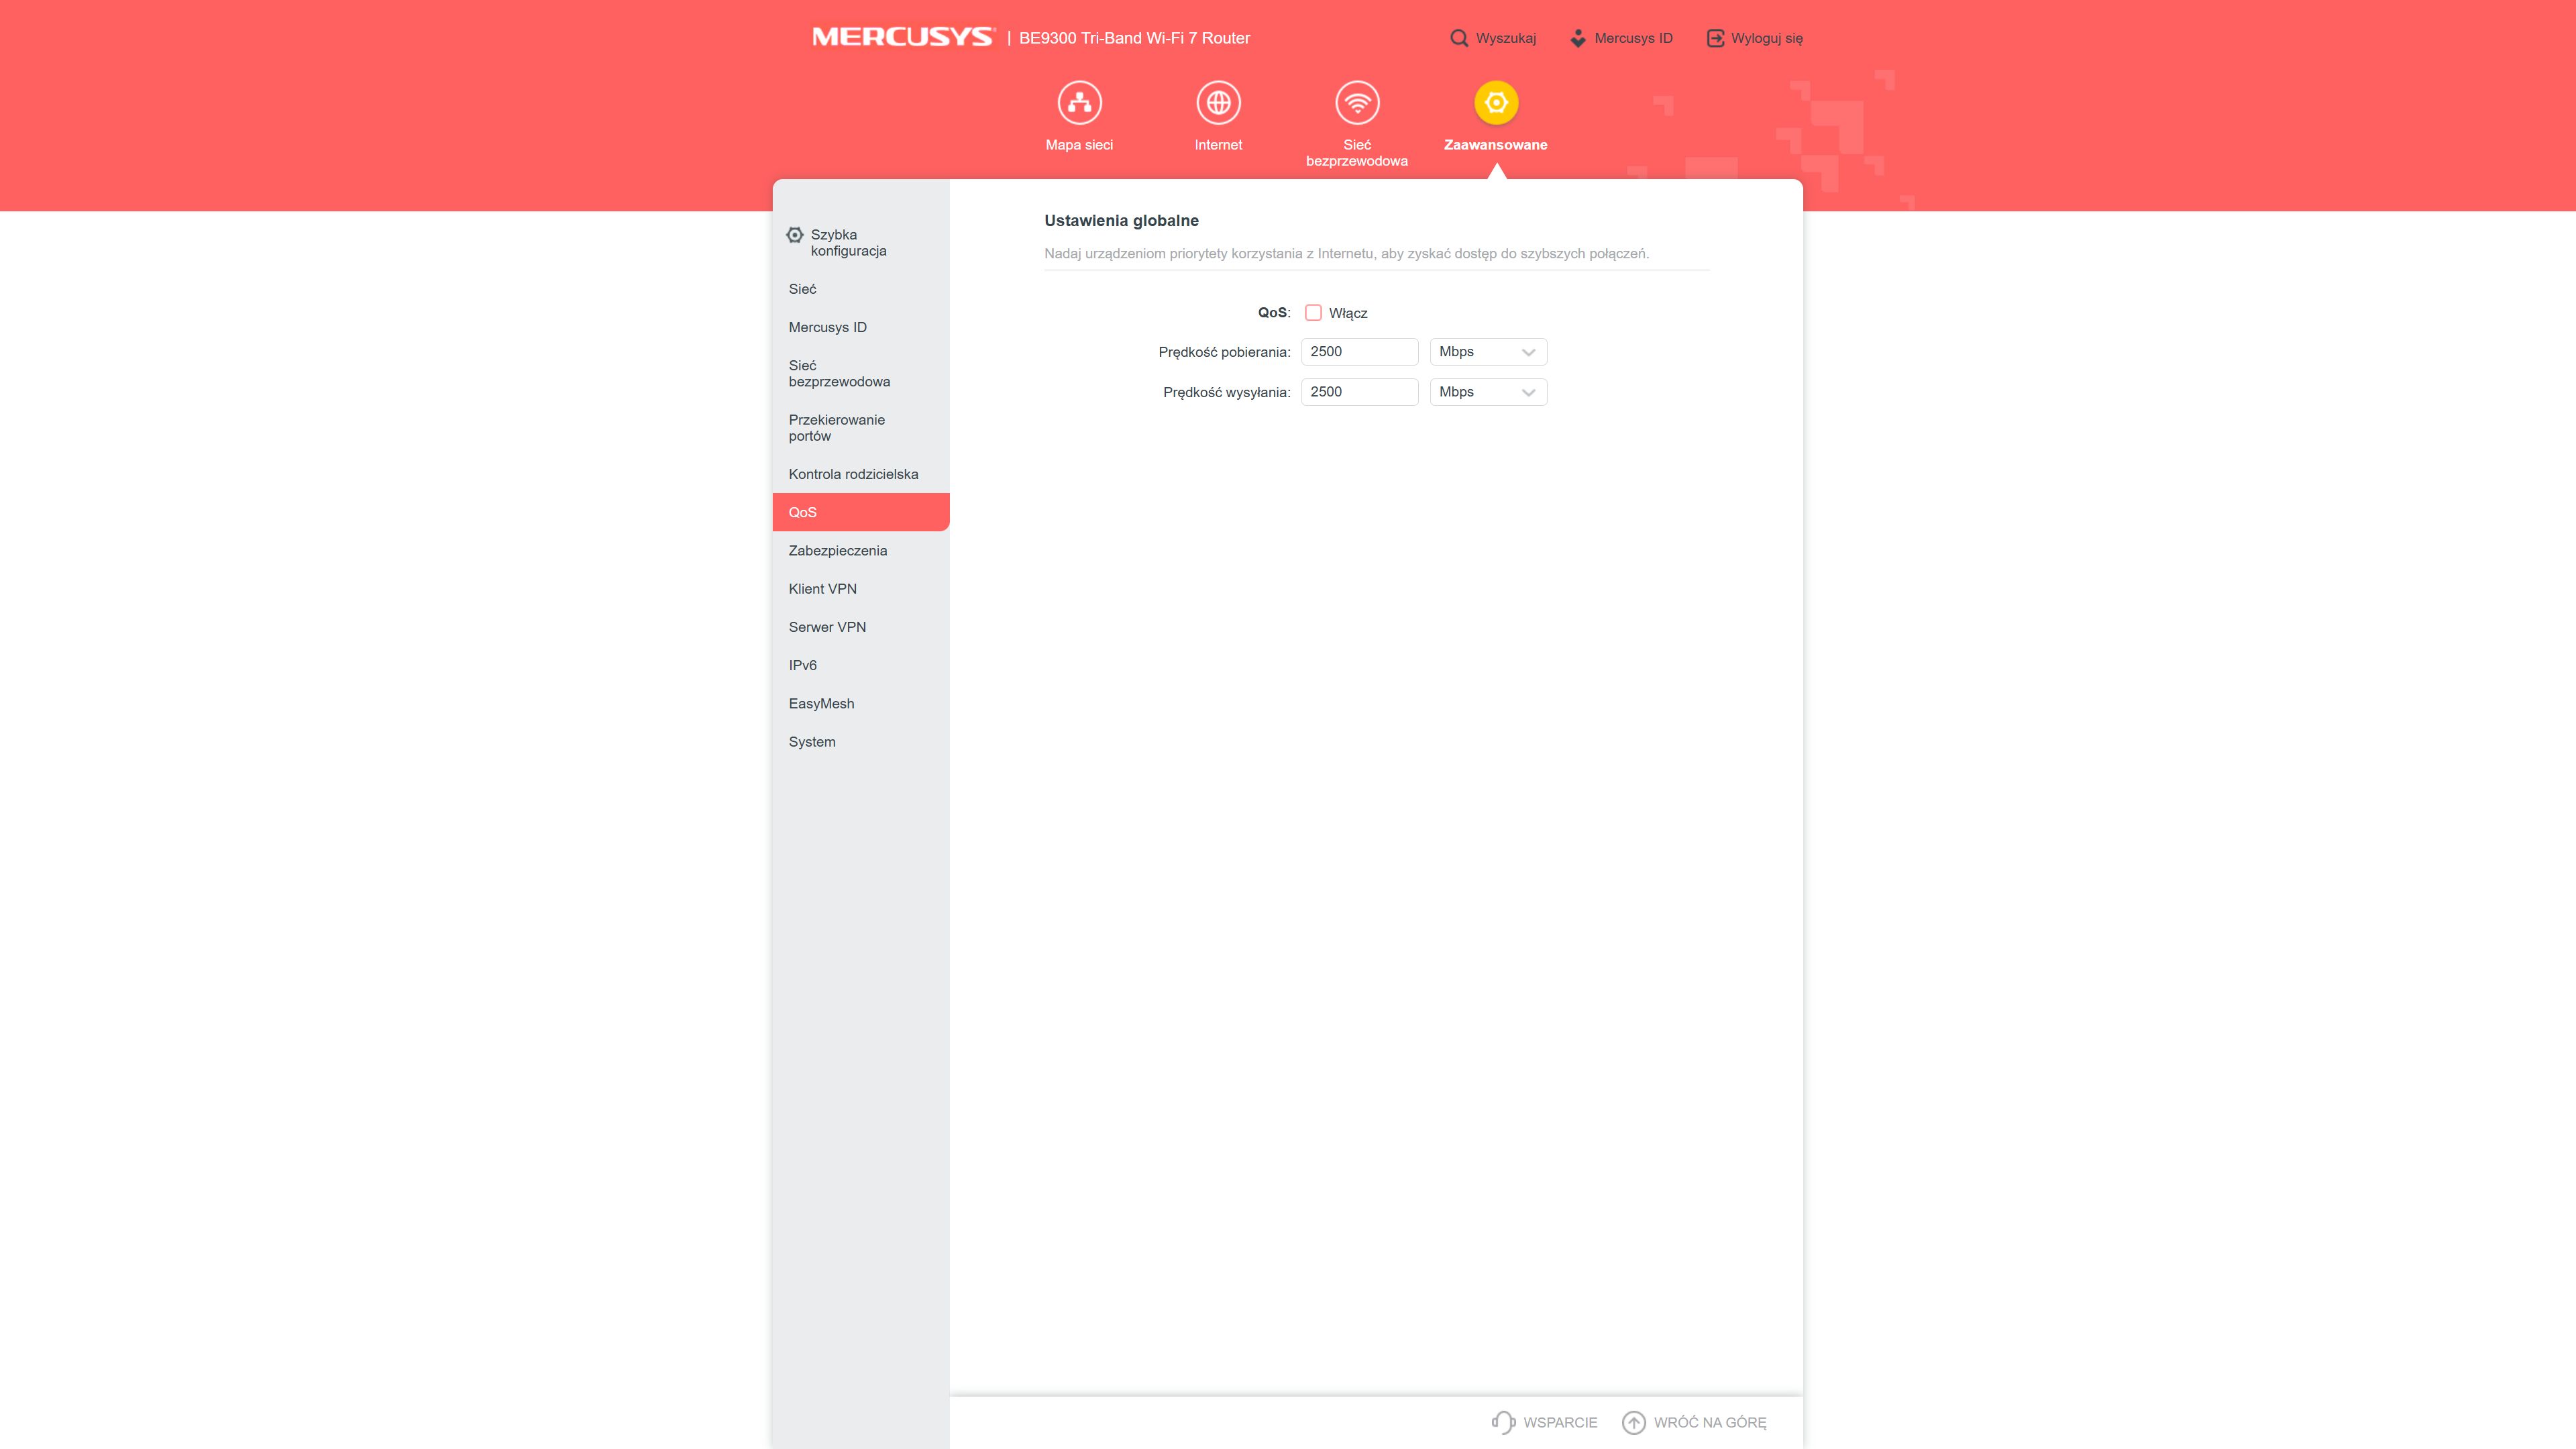
Task: Click the Mercusys ID header link text
Action: tap(1633, 38)
